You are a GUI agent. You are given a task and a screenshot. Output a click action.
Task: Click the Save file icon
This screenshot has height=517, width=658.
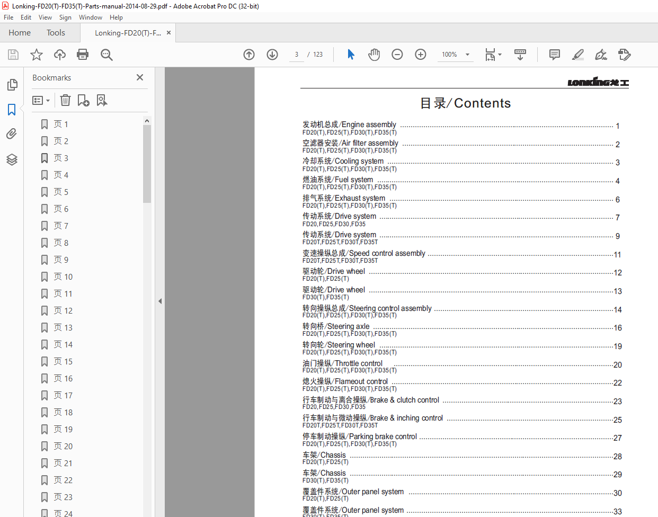(13, 55)
